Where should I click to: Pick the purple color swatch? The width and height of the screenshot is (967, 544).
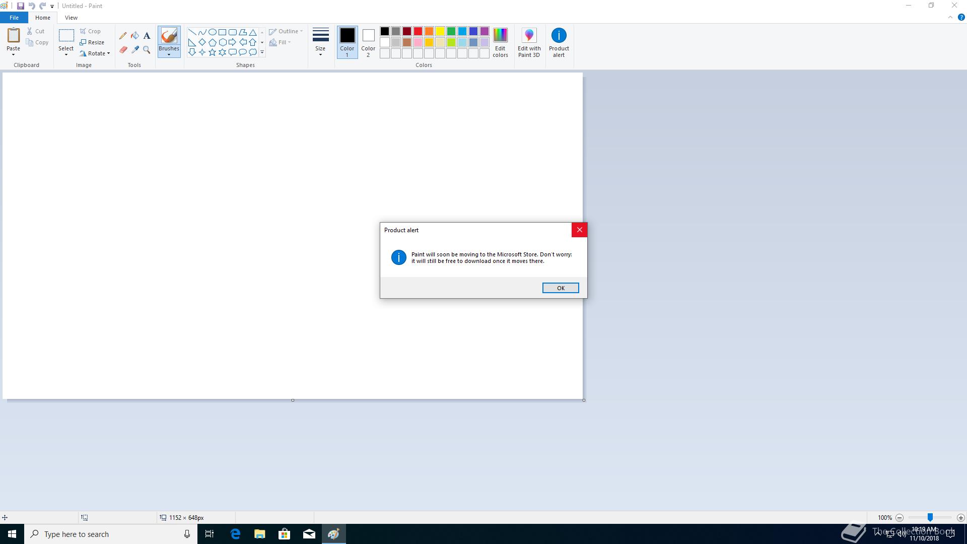(485, 31)
